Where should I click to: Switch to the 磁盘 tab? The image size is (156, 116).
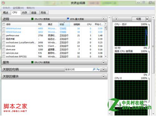(35, 13)
